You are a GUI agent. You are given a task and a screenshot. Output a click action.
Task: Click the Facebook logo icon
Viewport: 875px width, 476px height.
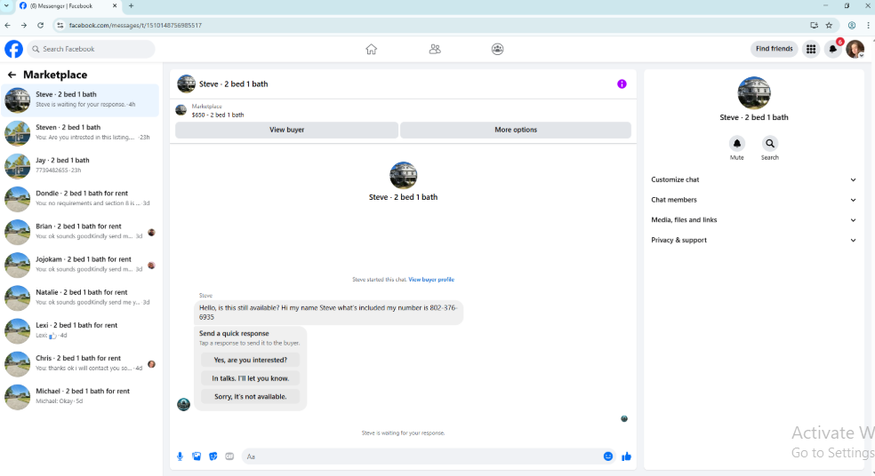[13, 49]
